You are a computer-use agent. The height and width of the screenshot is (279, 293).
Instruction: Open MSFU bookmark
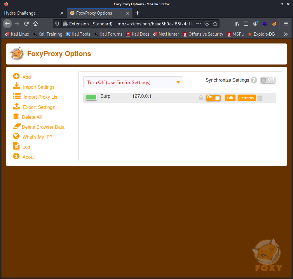(236, 34)
